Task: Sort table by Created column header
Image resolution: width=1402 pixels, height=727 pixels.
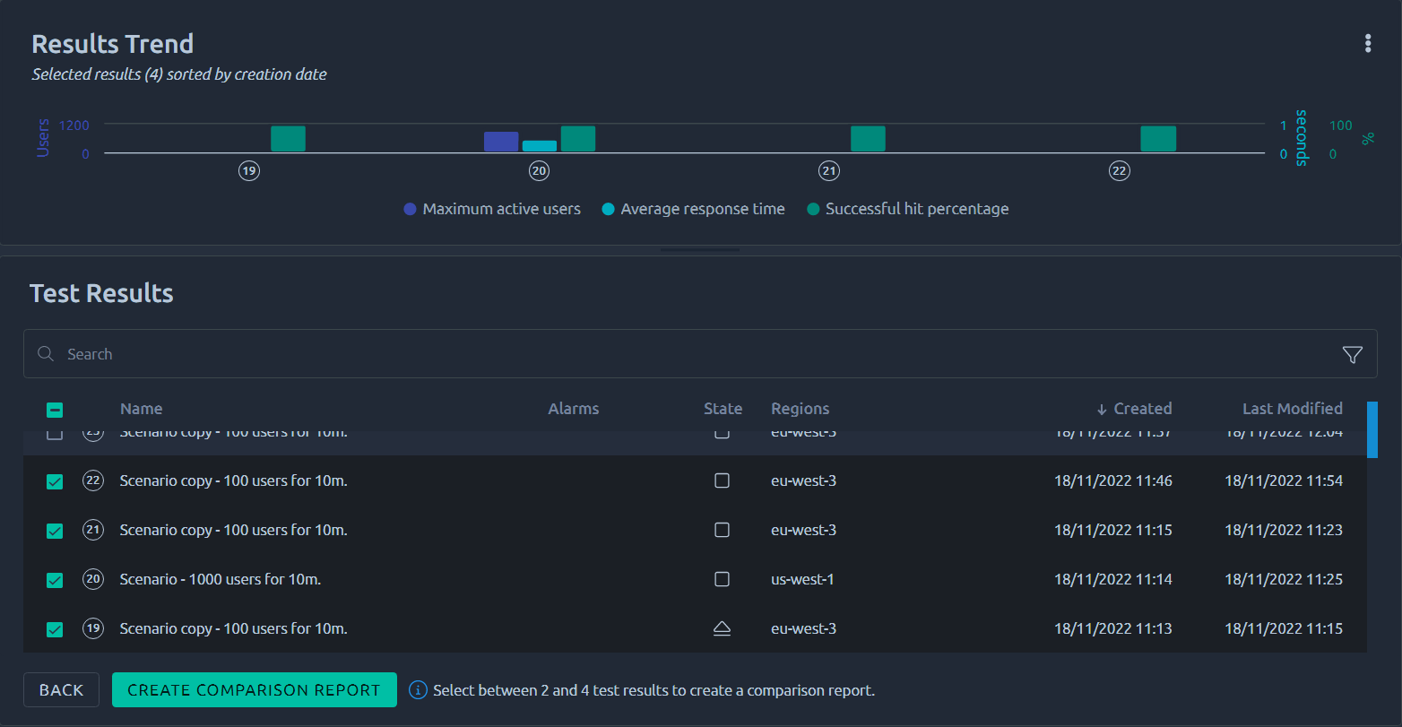Action: (x=1143, y=409)
